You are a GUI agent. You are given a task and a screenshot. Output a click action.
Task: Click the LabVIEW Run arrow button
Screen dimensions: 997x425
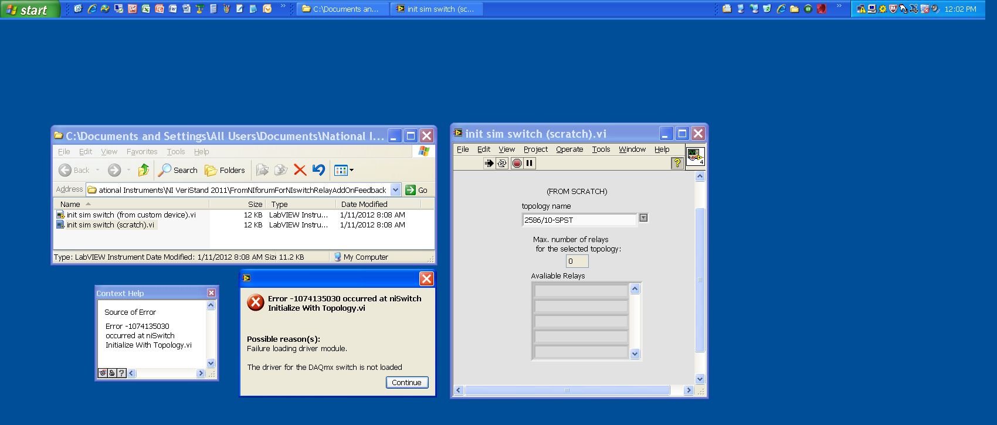tap(489, 164)
